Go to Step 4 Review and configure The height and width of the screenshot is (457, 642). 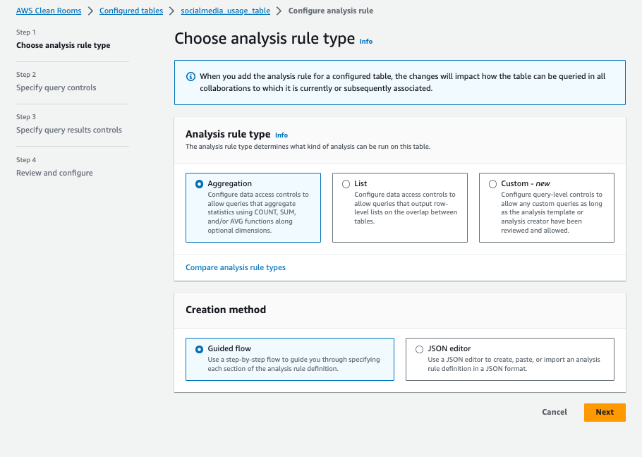[54, 173]
